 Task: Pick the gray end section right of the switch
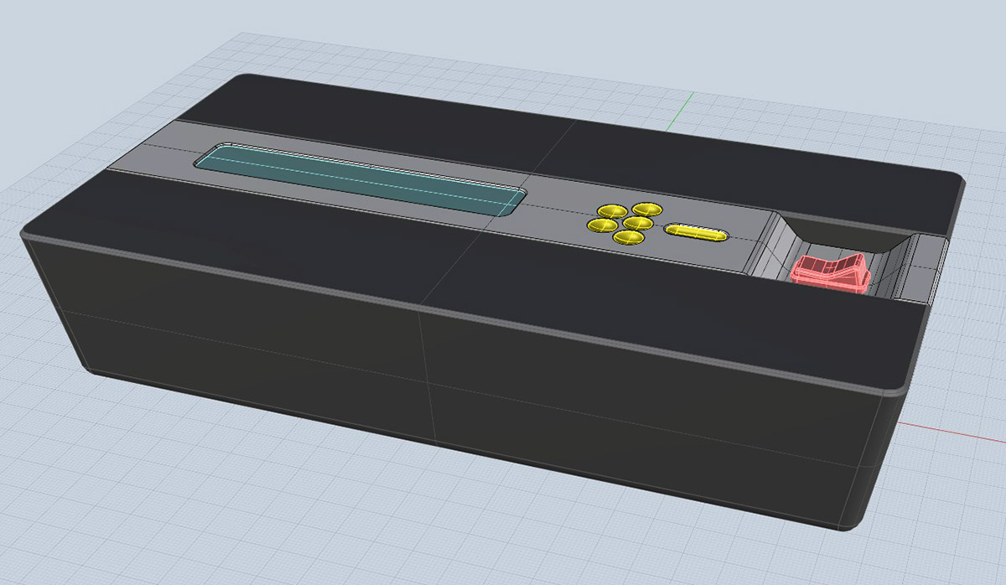click(x=932, y=268)
